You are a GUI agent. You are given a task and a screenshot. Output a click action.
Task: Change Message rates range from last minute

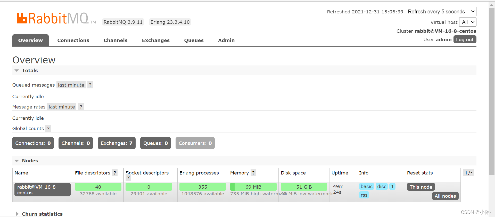coord(62,107)
